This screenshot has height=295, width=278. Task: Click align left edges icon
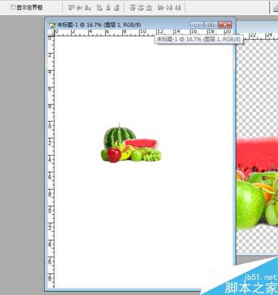(100, 8)
